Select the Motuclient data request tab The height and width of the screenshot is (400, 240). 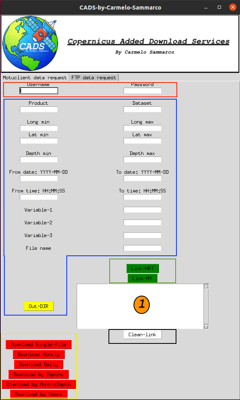pyautogui.click(x=35, y=78)
